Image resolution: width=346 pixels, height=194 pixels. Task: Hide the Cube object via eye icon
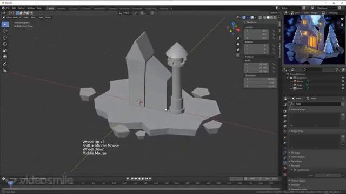[343, 85]
